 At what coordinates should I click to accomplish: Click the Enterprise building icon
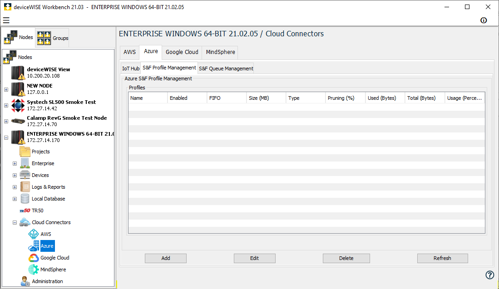pyautogui.click(x=25, y=163)
